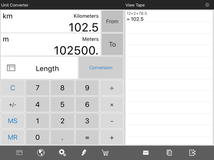Screen dimensions: 214x160
Task: Open the info icon in top bar
Action: [207, 5]
